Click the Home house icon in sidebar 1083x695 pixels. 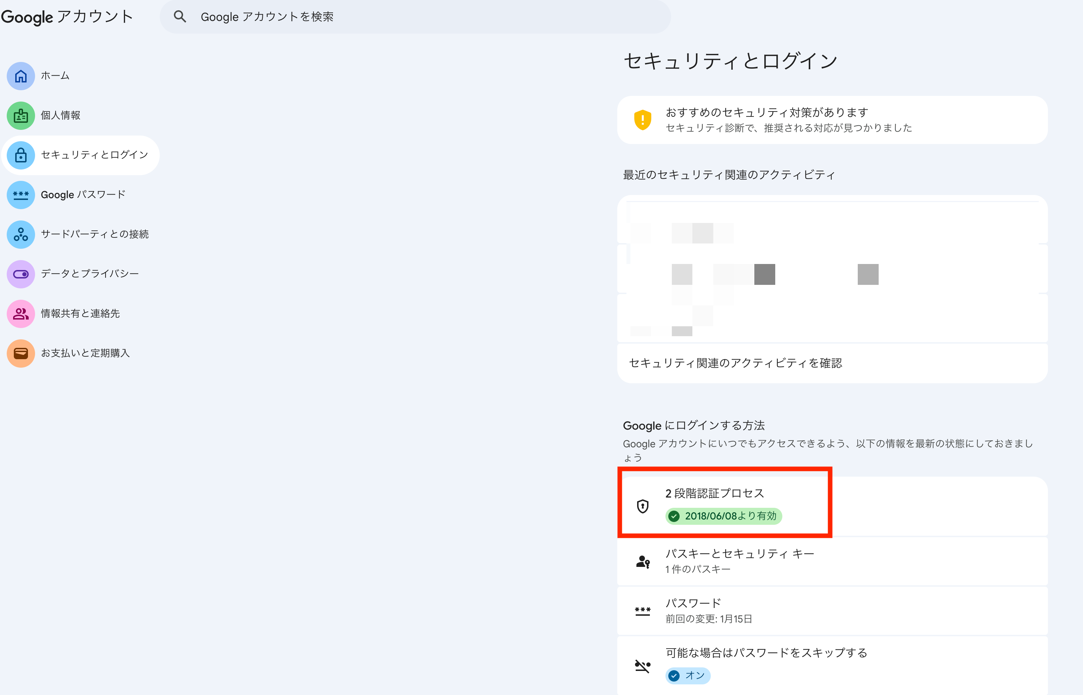tap(21, 76)
